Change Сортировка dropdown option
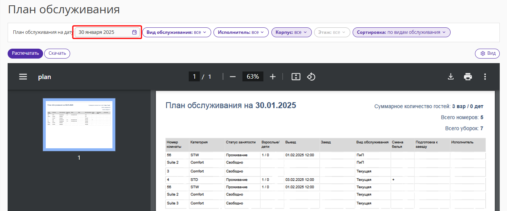Screen dimensions: 507x211 401,32
